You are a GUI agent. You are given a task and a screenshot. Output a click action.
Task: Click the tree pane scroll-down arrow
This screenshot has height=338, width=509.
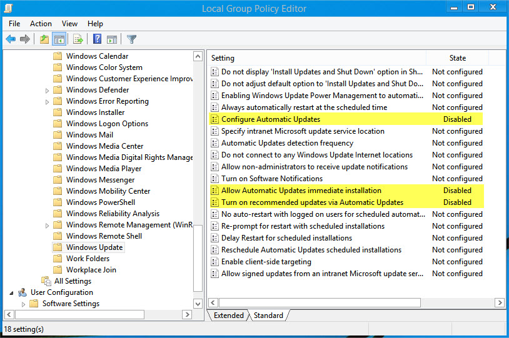click(198, 304)
